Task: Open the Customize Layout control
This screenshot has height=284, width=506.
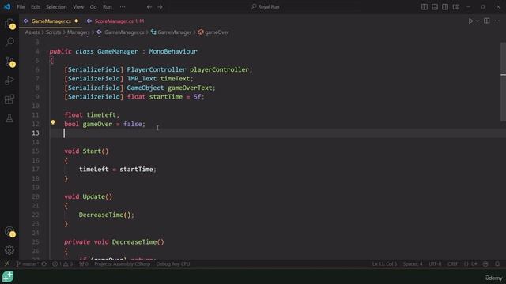Action: tap(455, 7)
